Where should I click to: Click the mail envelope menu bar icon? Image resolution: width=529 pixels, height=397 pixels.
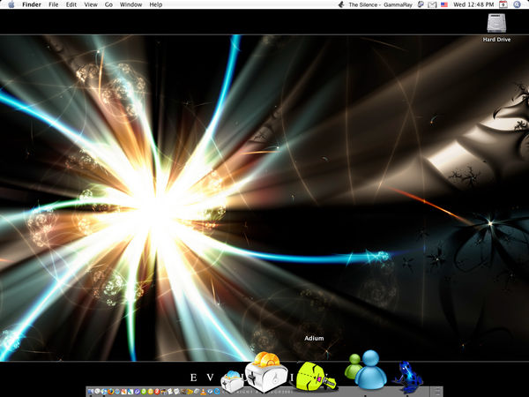432,4
